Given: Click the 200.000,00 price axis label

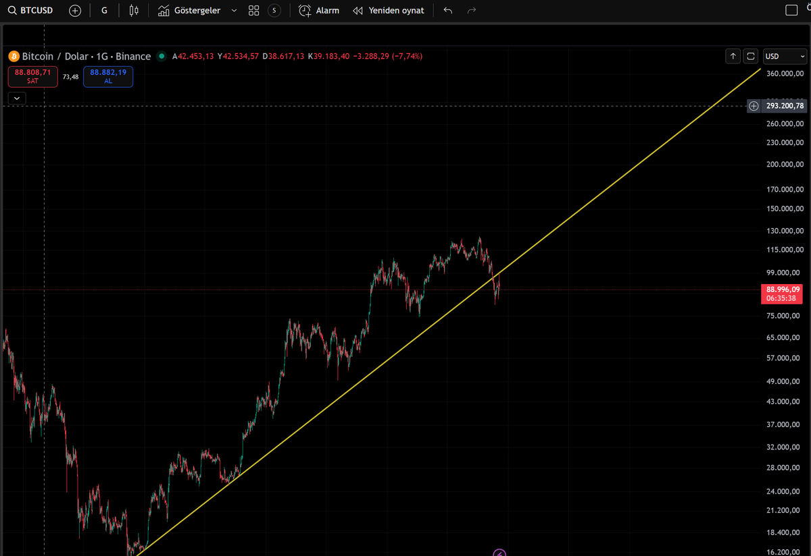Looking at the screenshot, I should point(785,164).
